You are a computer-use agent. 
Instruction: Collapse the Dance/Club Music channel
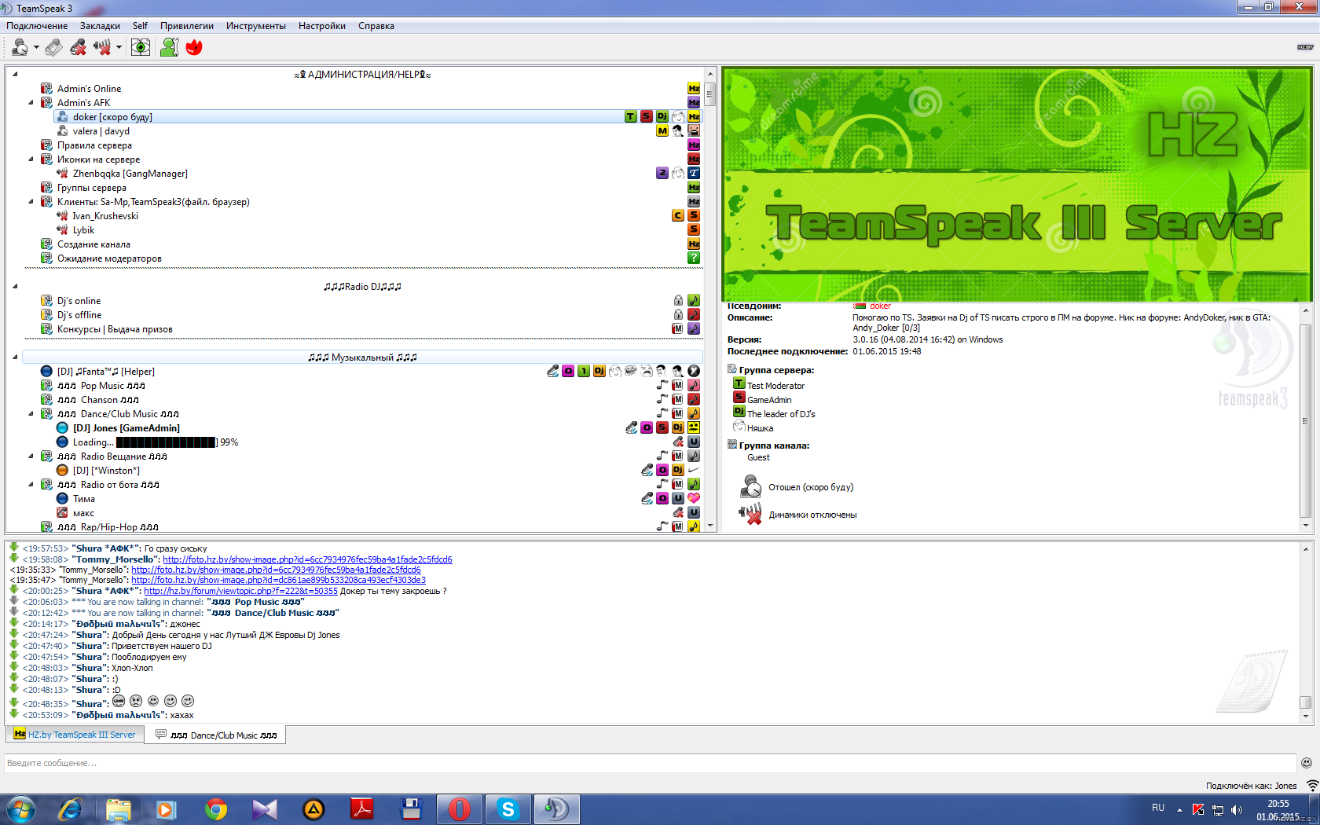tap(31, 414)
